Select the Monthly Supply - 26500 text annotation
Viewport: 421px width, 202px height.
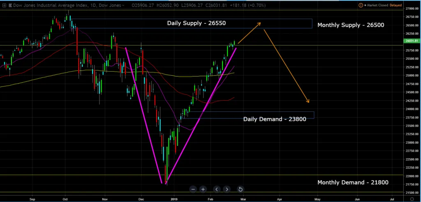point(351,25)
